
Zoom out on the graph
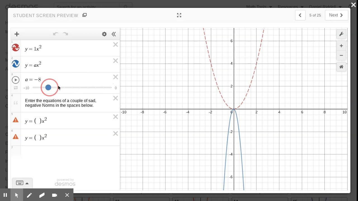pyautogui.click(x=341, y=56)
